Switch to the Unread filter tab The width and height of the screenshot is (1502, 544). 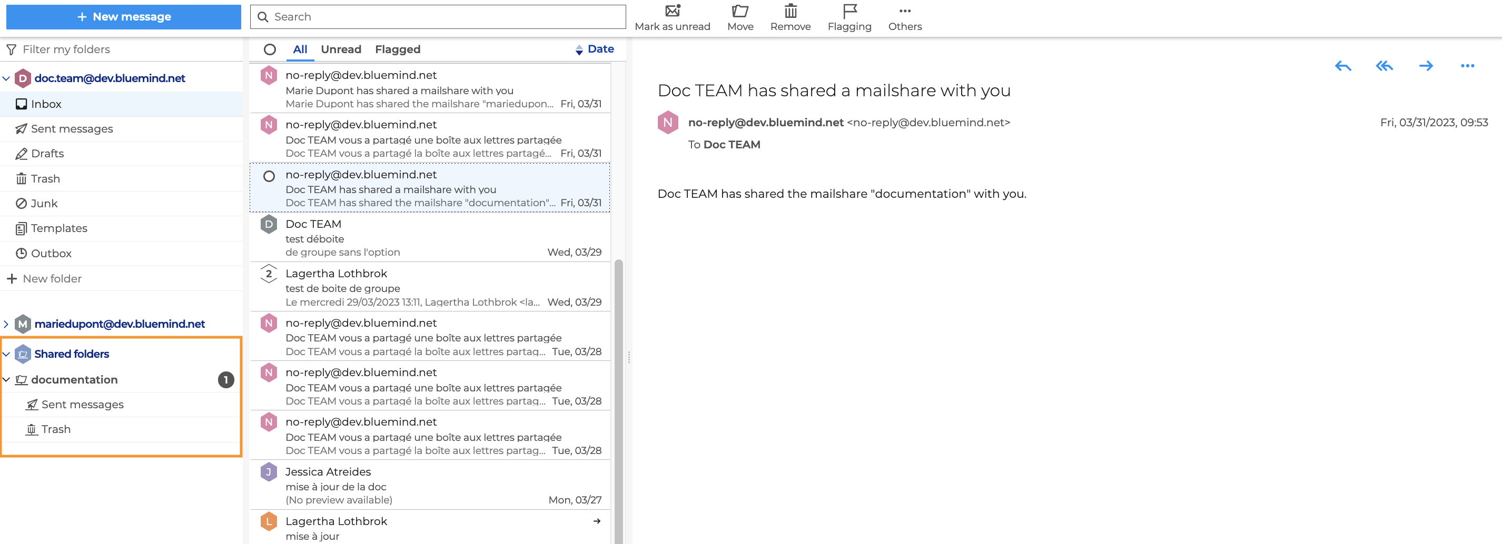point(341,49)
